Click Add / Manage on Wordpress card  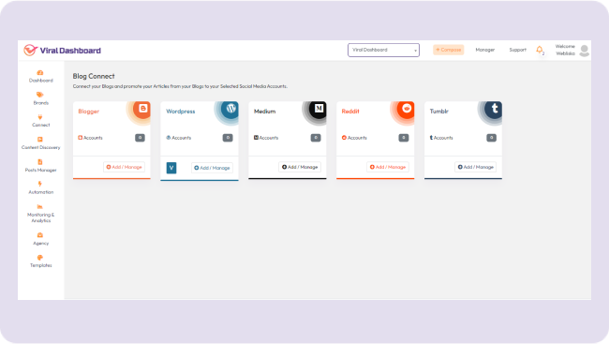pyautogui.click(x=212, y=168)
